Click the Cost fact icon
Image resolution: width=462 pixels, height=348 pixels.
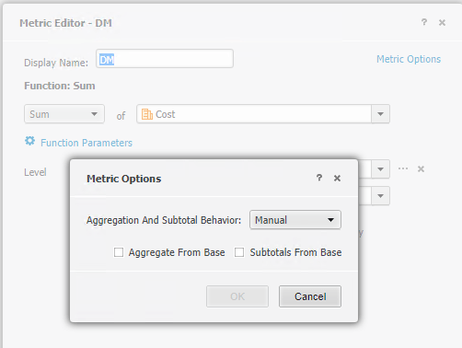[147, 114]
